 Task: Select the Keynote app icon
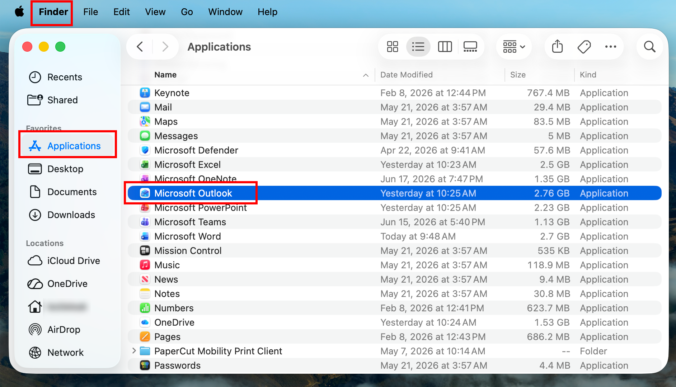tap(145, 93)
